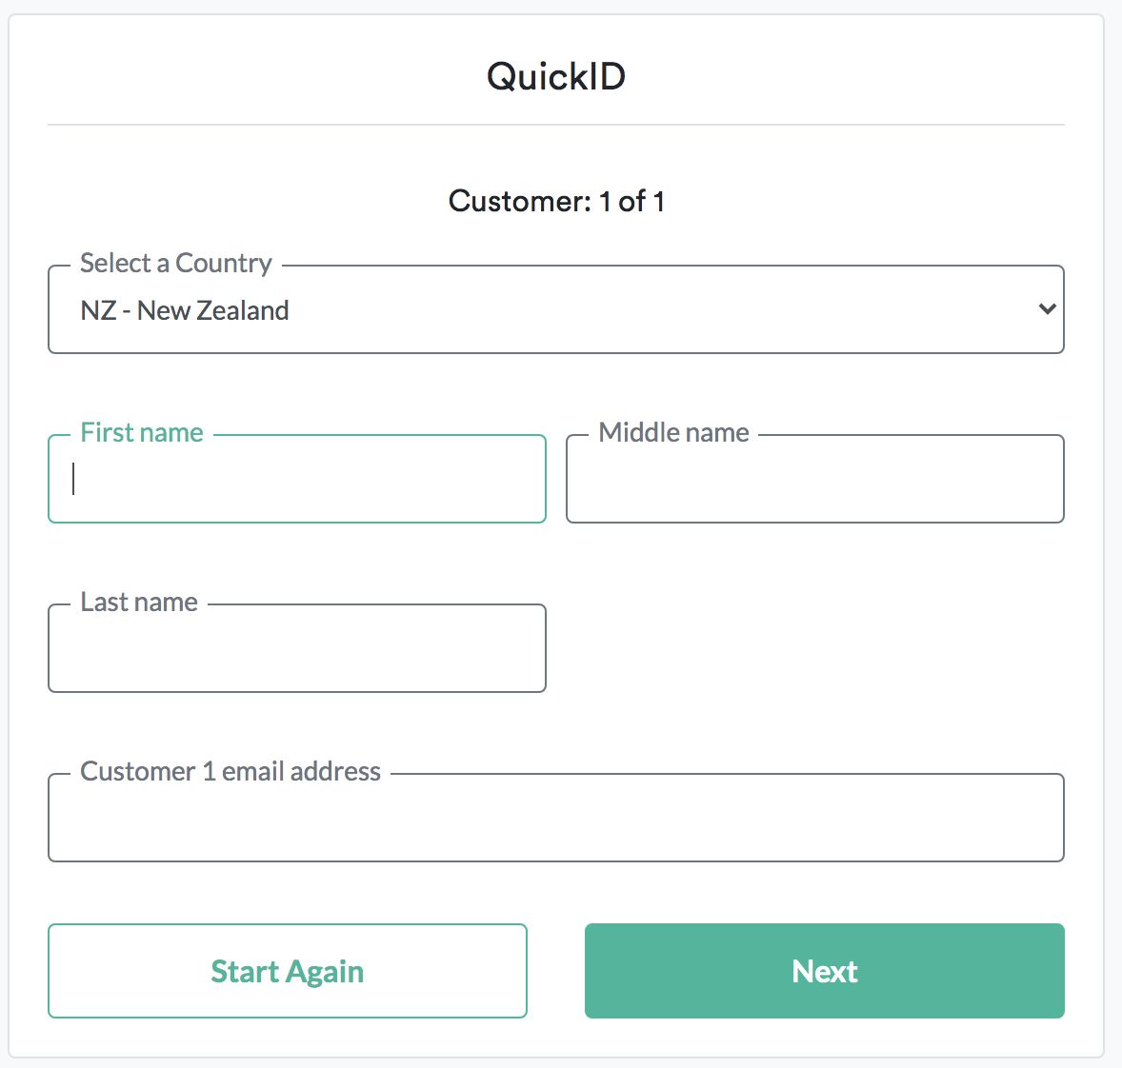Click the Last name label text
The width and height of the screenshot is (1122, 1068).
click(139, 603)
